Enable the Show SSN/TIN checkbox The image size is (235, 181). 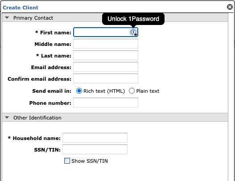67,161
